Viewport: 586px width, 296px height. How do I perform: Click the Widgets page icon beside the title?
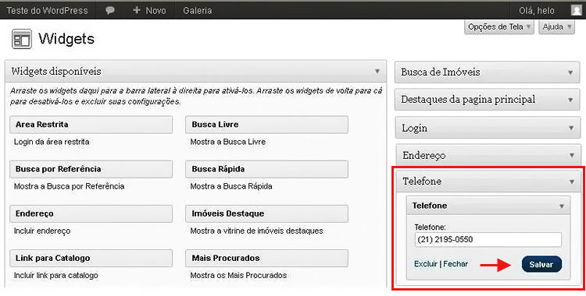click(x=22, y=39)
